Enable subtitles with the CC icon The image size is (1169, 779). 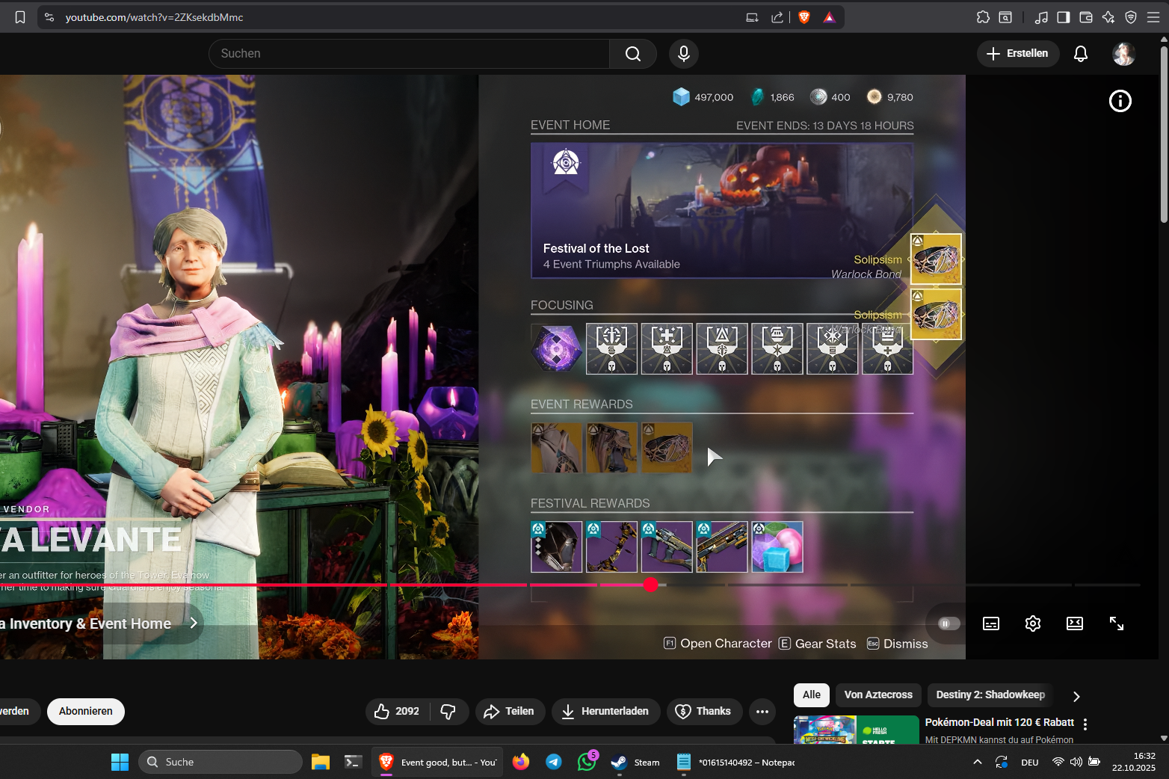(x=990, y=623)
